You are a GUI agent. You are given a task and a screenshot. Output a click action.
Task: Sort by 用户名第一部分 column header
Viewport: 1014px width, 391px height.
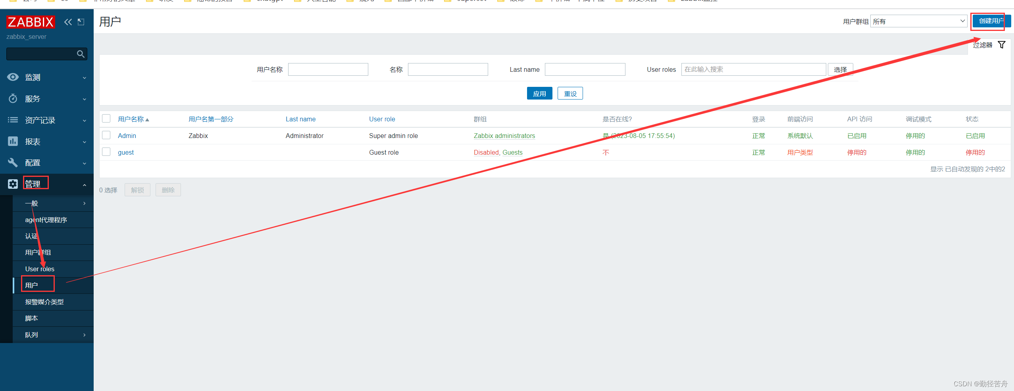[x=211, y=119]
